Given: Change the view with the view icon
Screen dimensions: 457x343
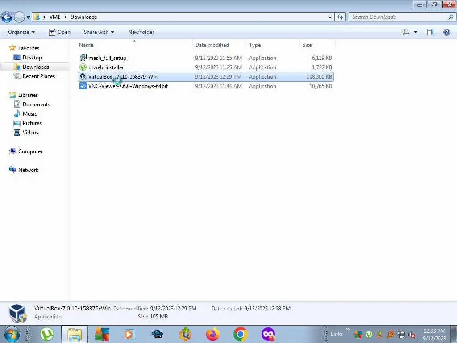Looking at the screenshot, I should pos(406,32).
